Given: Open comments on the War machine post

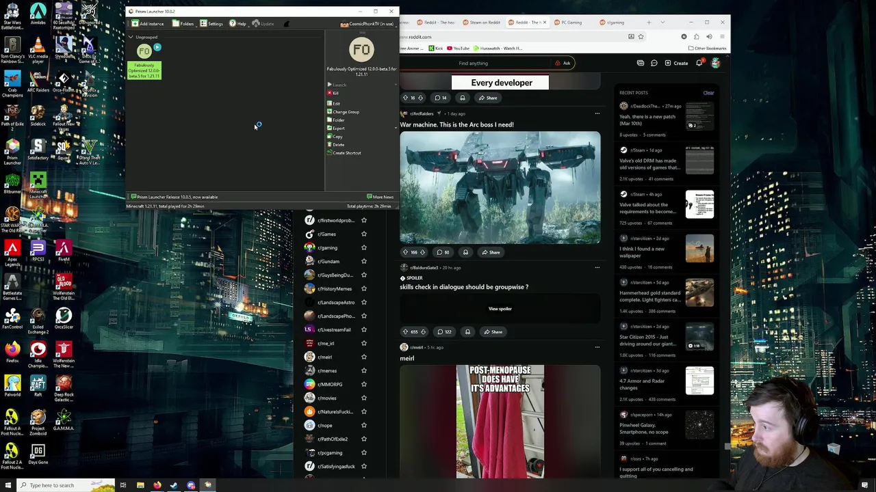Looking at the screenshot, I should [x=443, y=252].
